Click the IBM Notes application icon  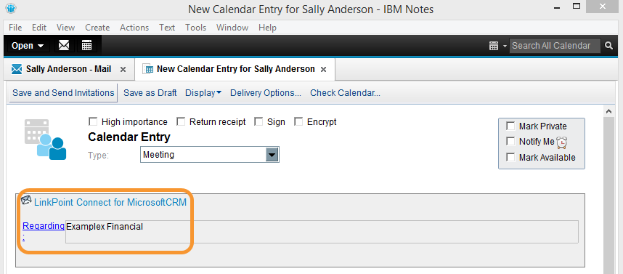11,8
